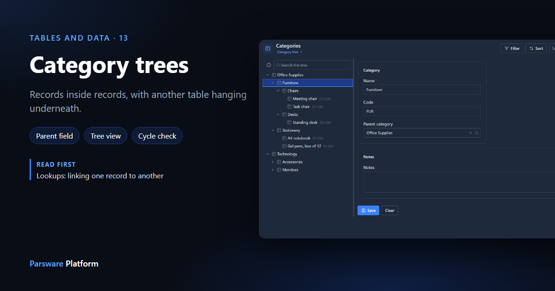
Task: Collapse the Office Supplies node
Action: 267,75
